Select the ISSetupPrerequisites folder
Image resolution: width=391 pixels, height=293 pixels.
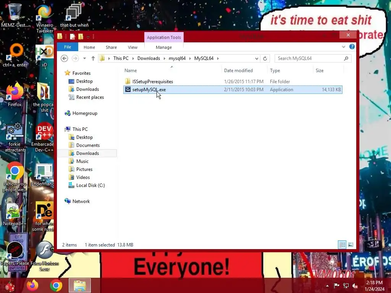pos(153,82)
